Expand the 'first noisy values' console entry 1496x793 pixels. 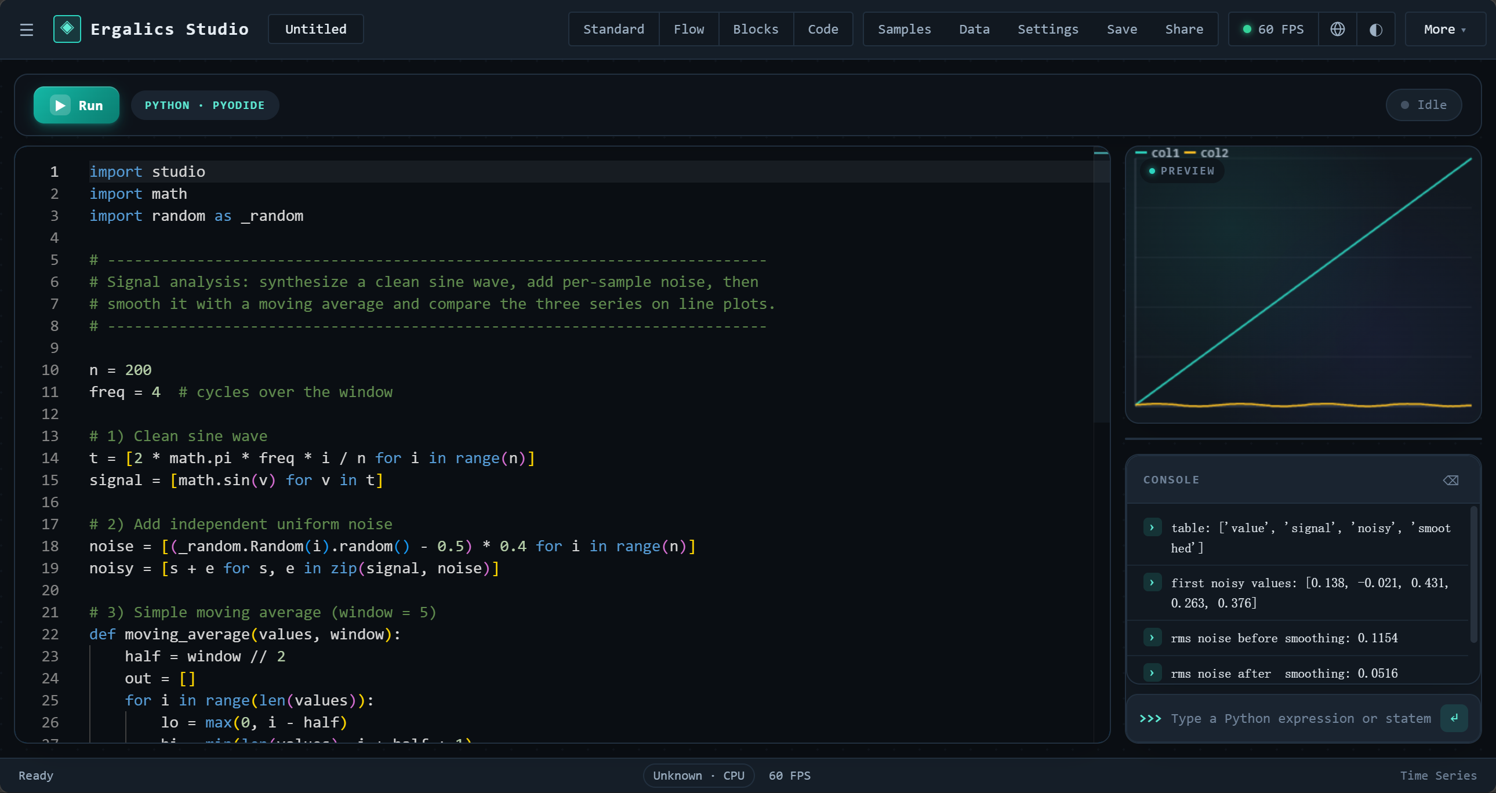1152,582
